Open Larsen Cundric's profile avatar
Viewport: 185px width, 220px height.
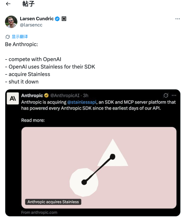click(x=11, y=22)
